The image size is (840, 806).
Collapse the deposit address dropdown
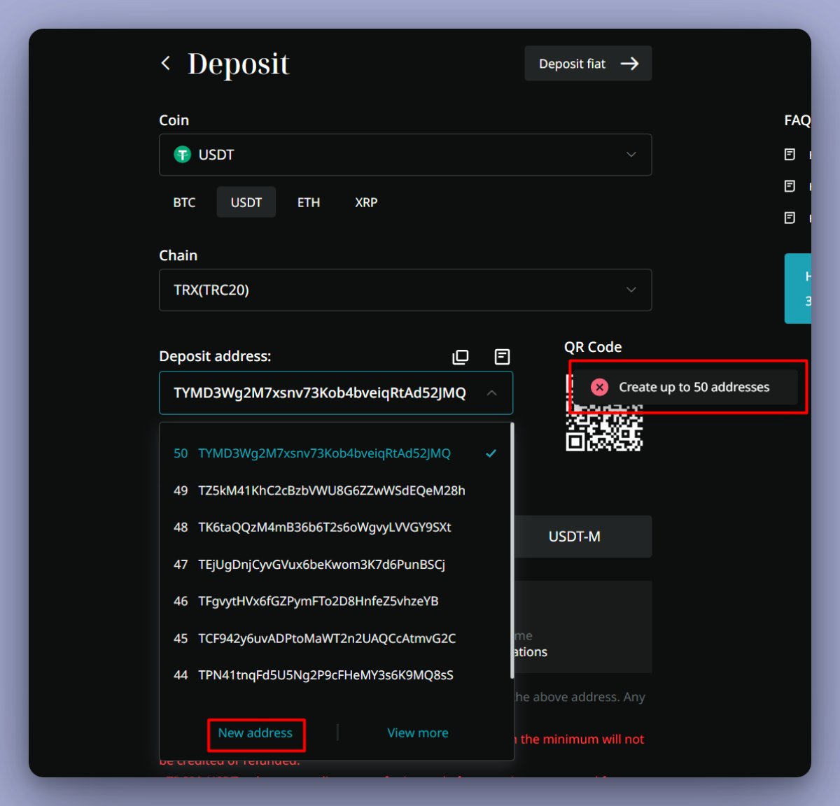(x=492, y=393)
